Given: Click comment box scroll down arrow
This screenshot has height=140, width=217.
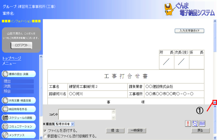Looking at the screenshot, I should 114,118.
